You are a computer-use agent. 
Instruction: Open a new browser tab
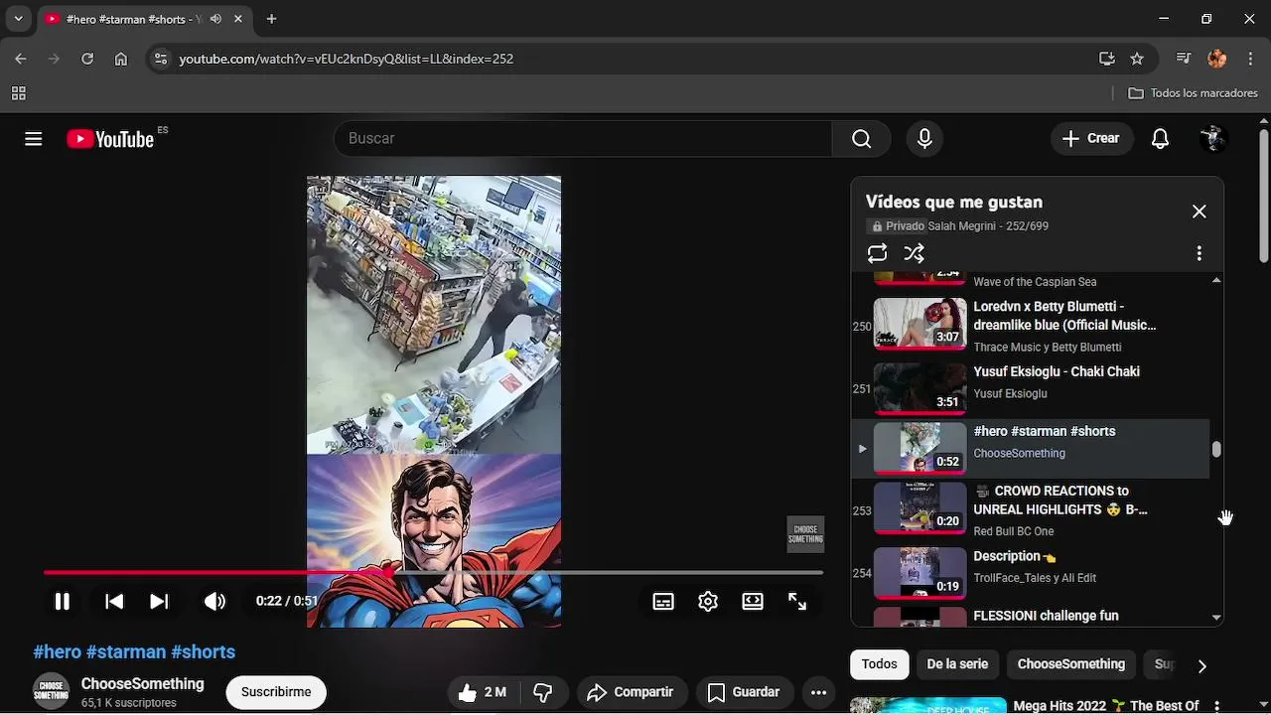tap(271, 19)
